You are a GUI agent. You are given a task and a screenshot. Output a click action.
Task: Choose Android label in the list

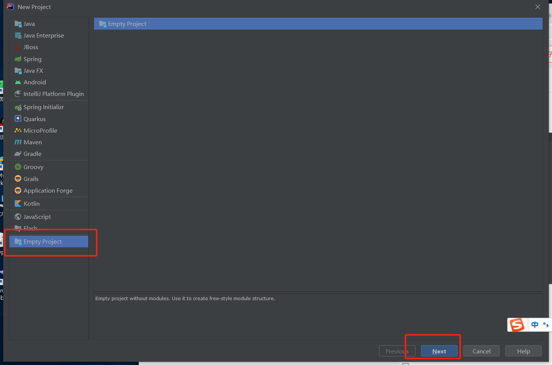click(35, 82)
